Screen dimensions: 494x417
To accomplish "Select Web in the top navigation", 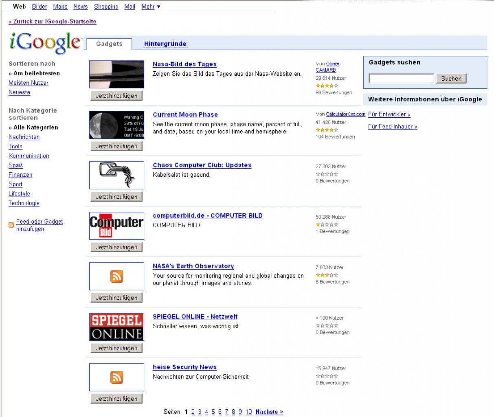I will click(20, 7).
